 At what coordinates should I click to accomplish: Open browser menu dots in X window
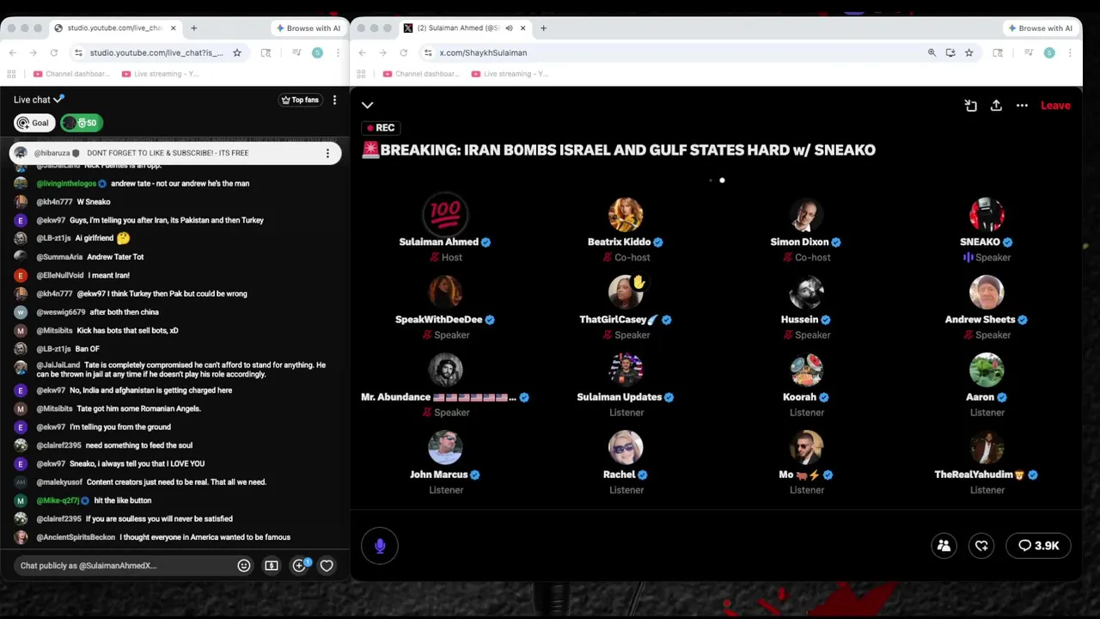coord(1070,52)
